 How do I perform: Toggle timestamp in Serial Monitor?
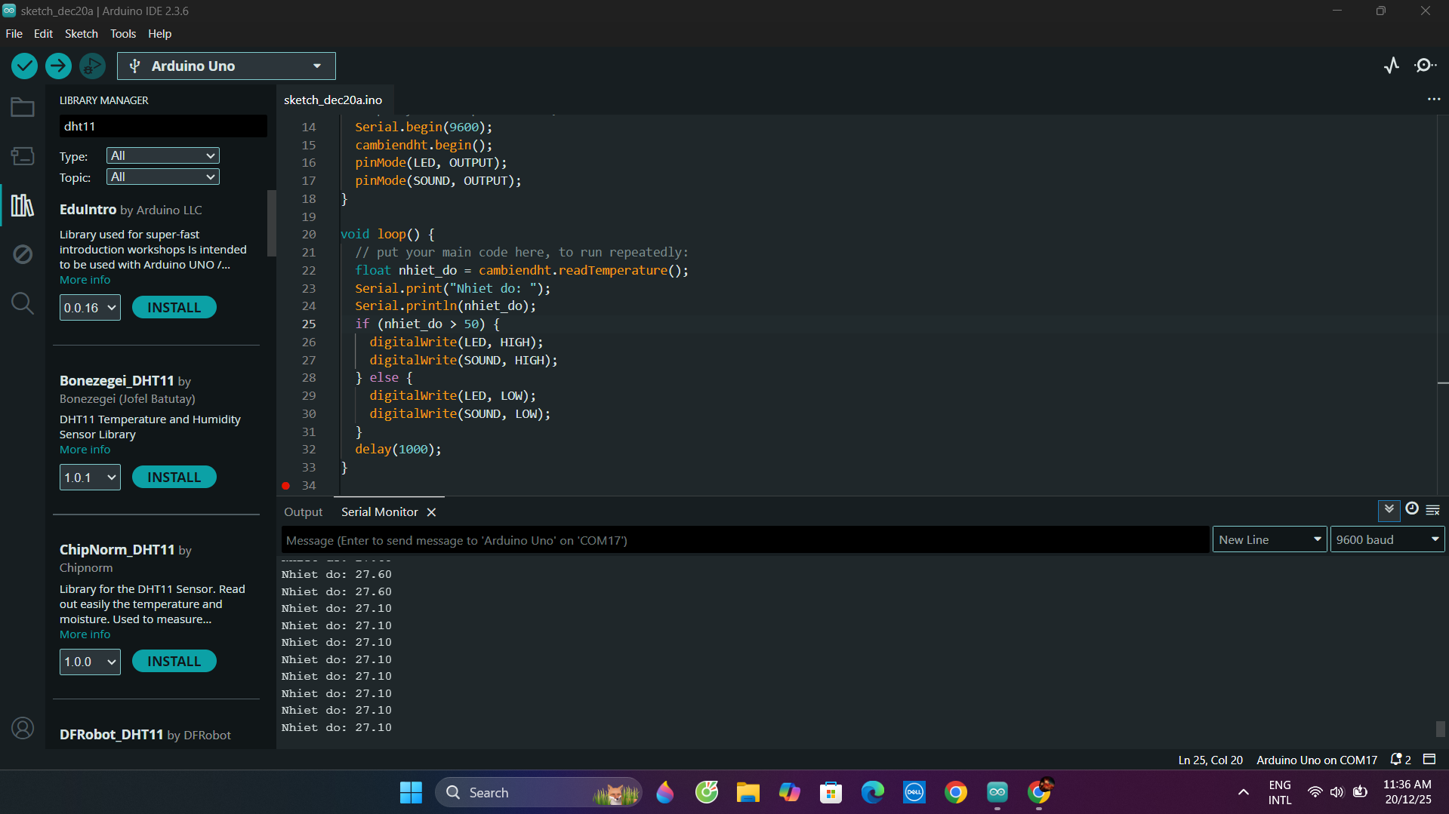point(1411,509)
